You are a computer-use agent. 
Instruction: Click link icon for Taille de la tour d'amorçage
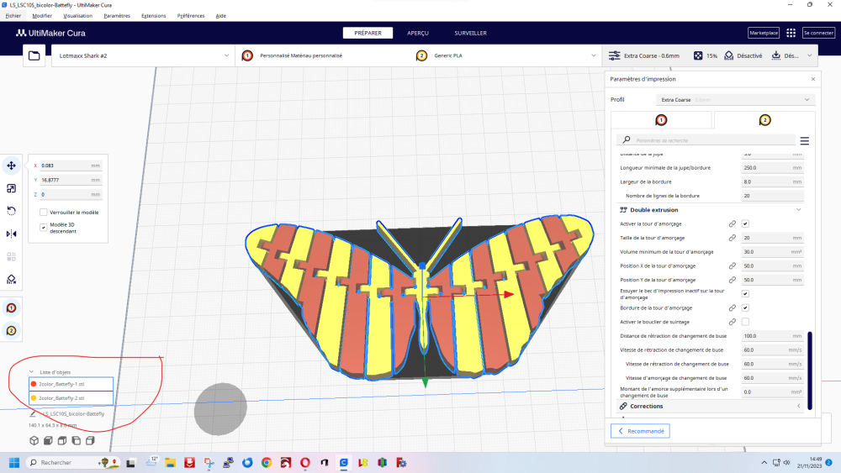tap(733, 238)
